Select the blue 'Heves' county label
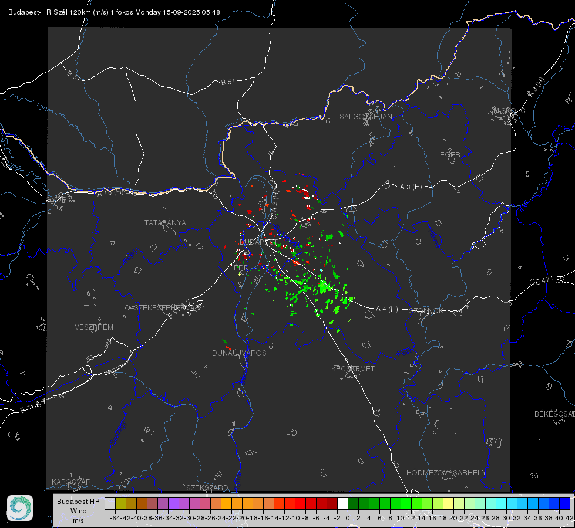This screenshot has width=575, height=528. click(x=435, y=238)
